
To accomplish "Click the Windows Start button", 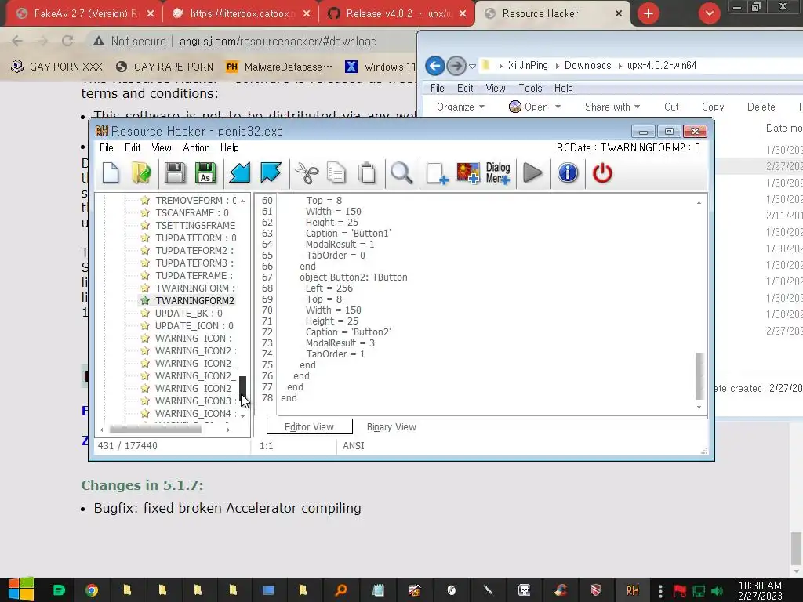I will [x=21, y=589].
